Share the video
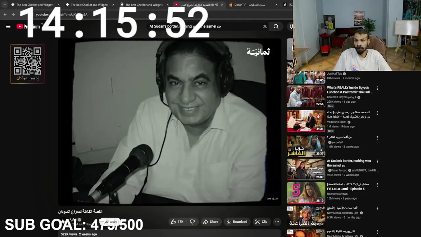The image size is (421, 237). 210,222
